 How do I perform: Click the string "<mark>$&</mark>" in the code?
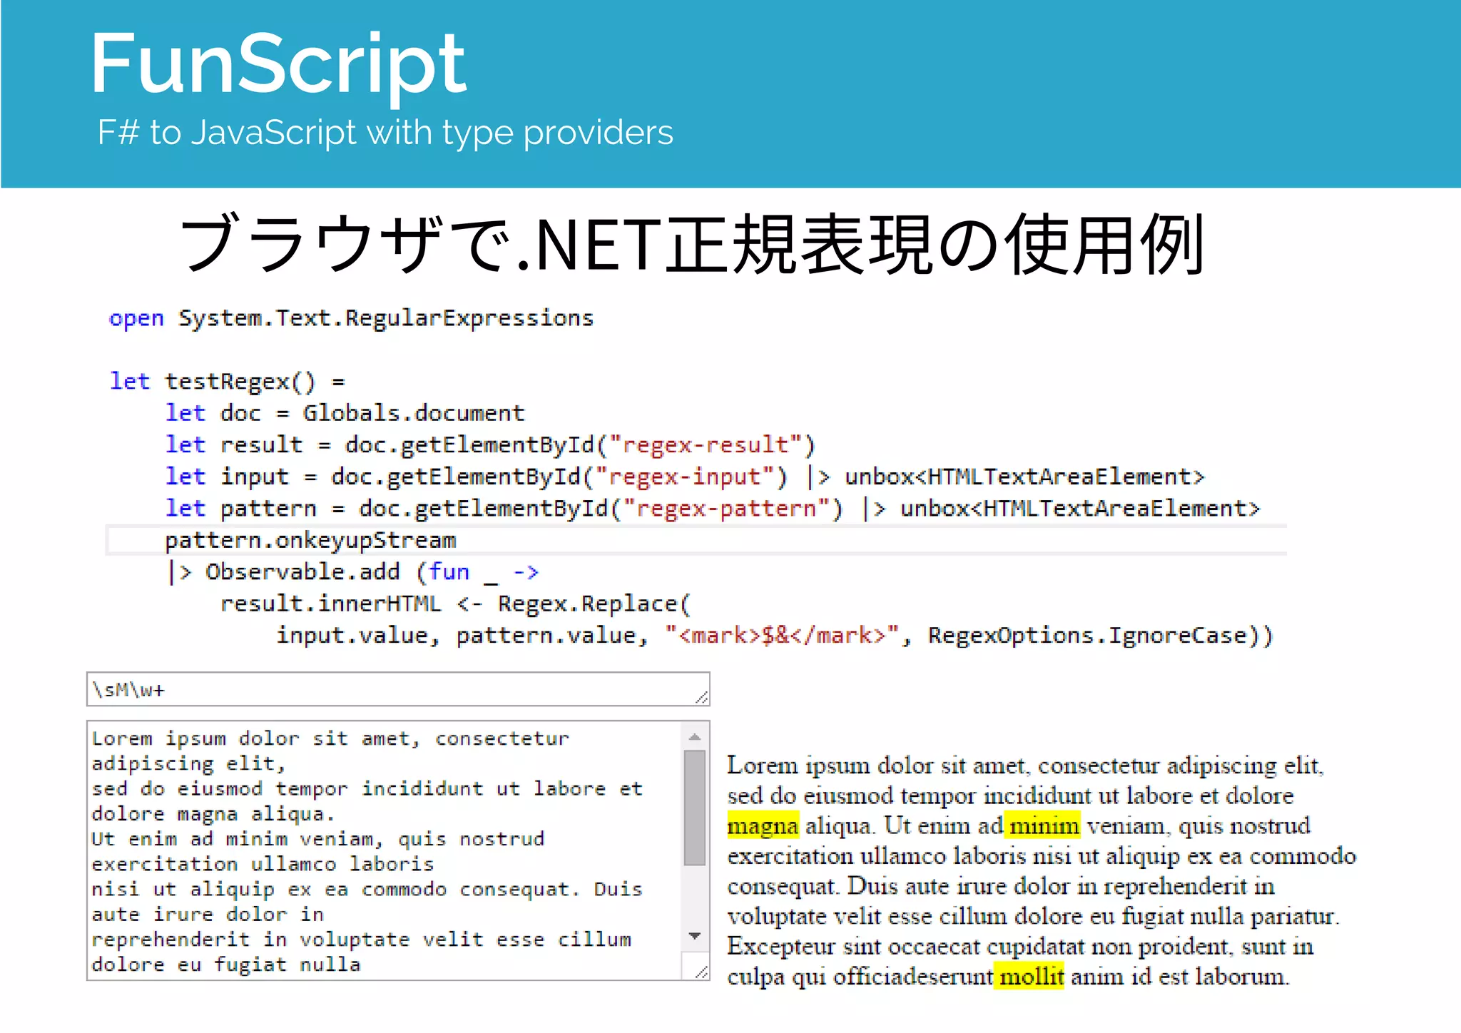tap(781, 636)
